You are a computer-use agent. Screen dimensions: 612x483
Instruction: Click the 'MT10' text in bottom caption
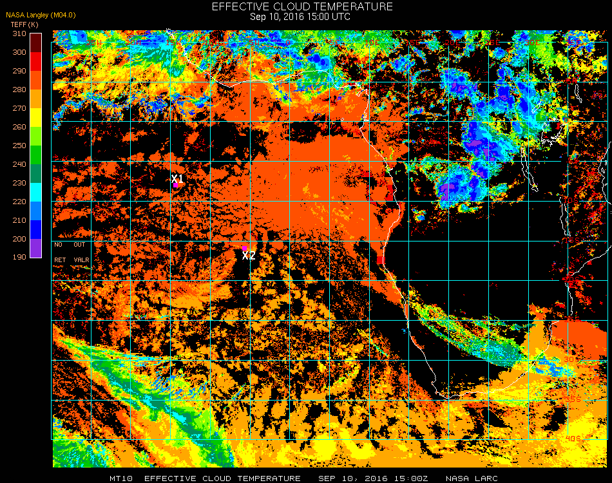point(121,478)
